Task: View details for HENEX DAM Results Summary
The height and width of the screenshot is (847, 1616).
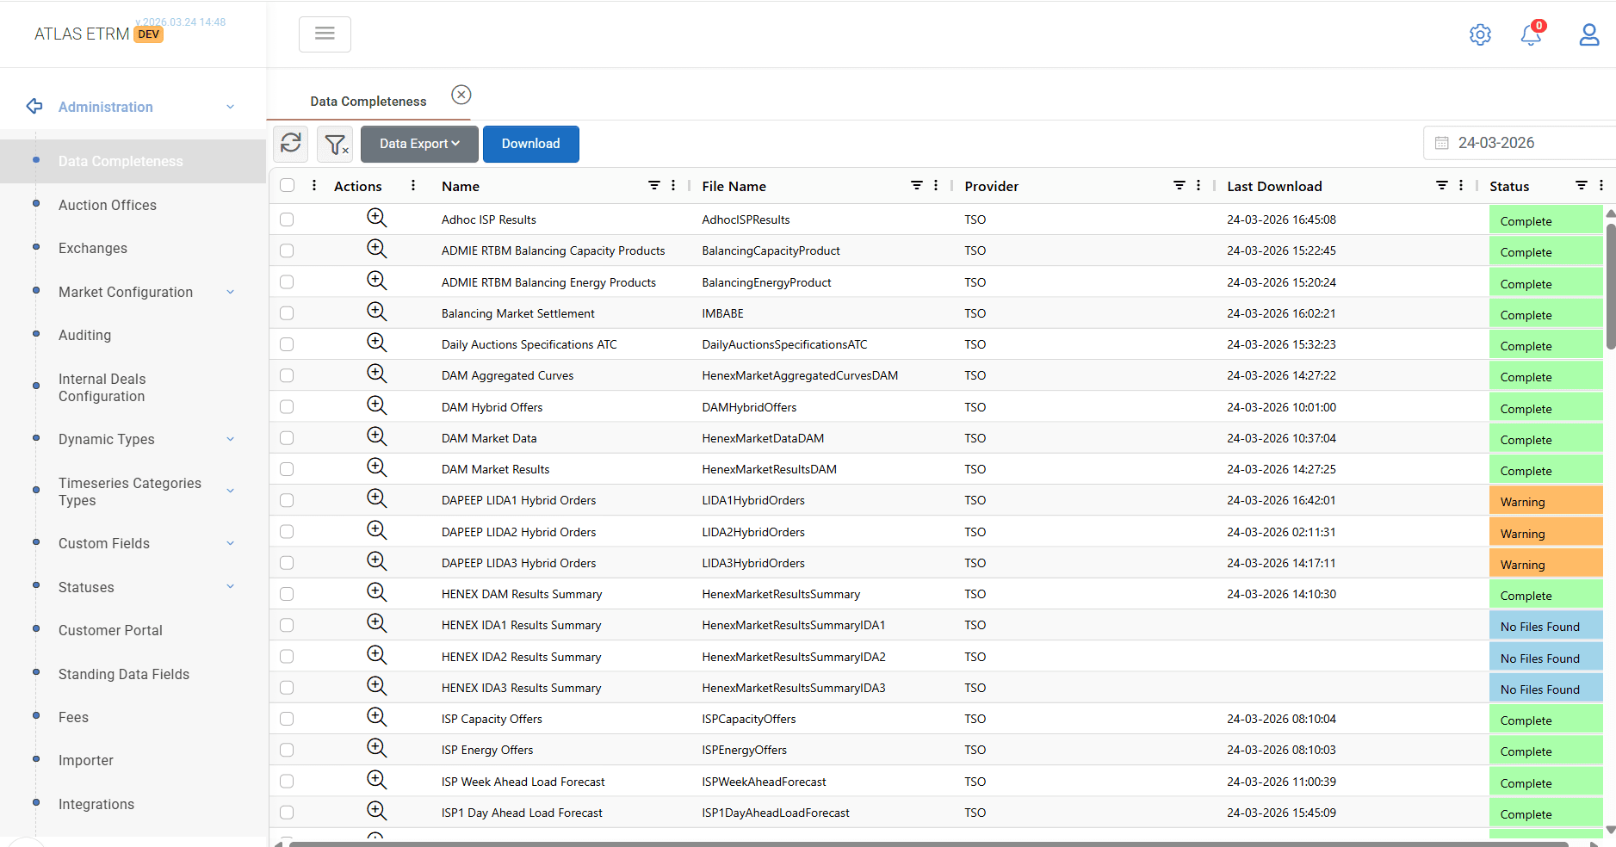Action: [377, 592]
